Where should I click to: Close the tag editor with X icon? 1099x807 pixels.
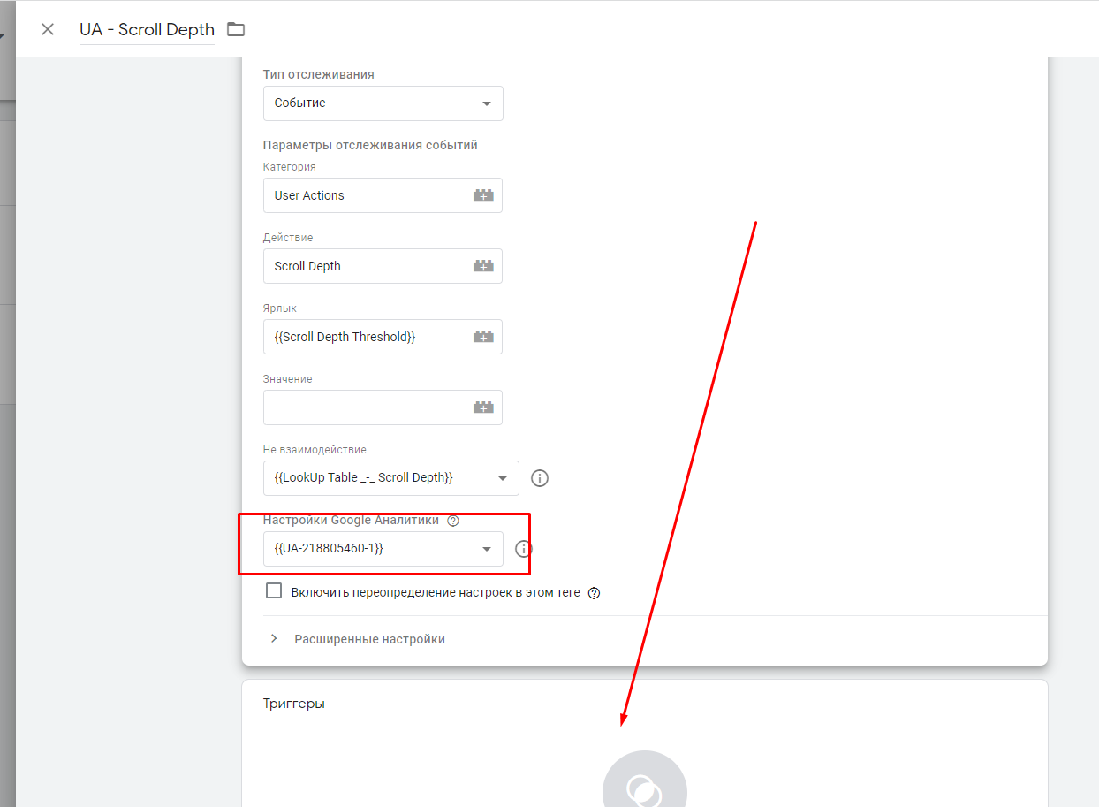tap(48, 29)
